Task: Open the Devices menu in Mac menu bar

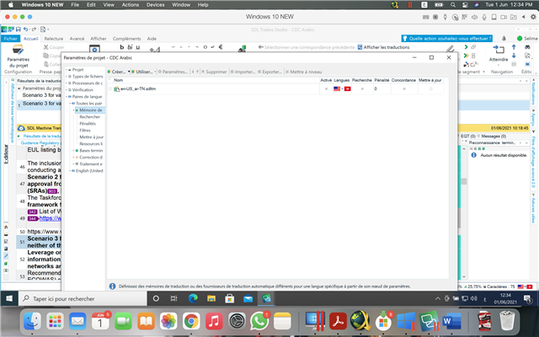Action: (x=155, y=5)
